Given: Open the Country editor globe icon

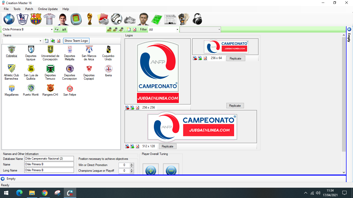Looking at the screenshot, I should pos(9,19).
